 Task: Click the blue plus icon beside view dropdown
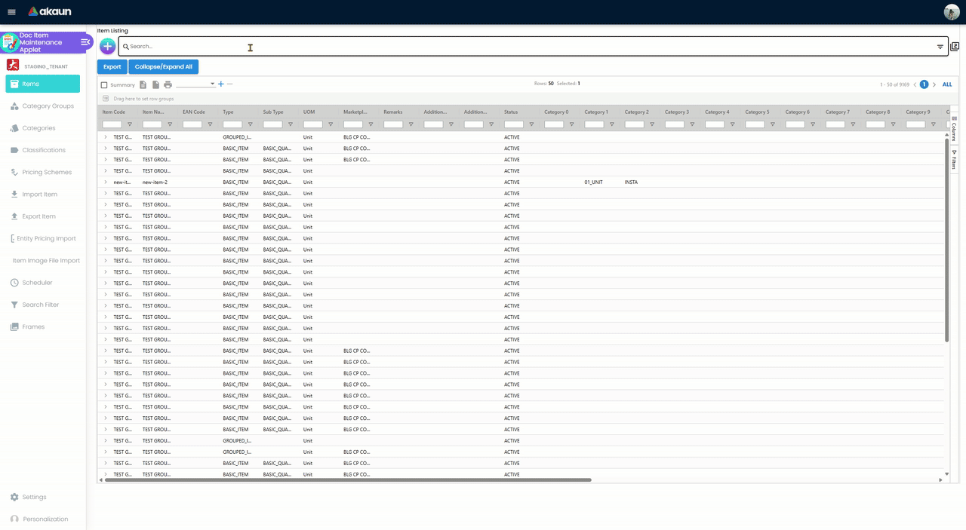220,84
